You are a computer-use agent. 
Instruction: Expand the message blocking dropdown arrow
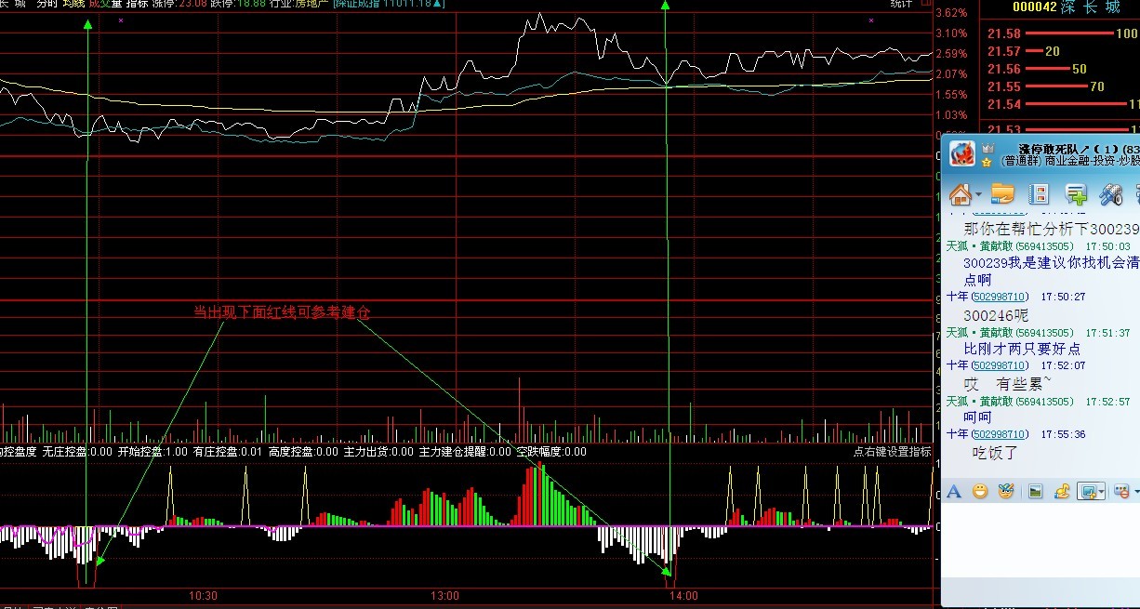coord(1136,491)
